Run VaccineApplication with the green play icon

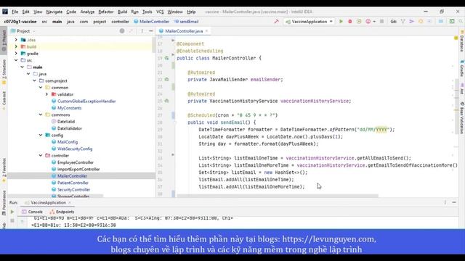click(341, 21)
